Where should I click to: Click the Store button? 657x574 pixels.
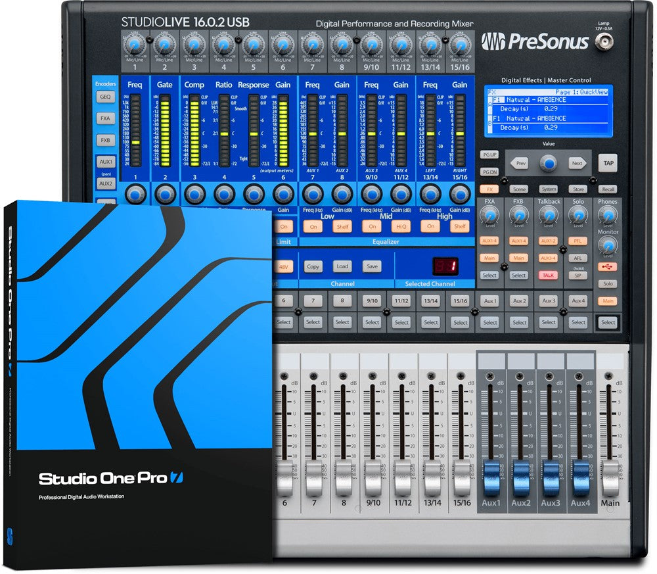click(x=578, y=189)
